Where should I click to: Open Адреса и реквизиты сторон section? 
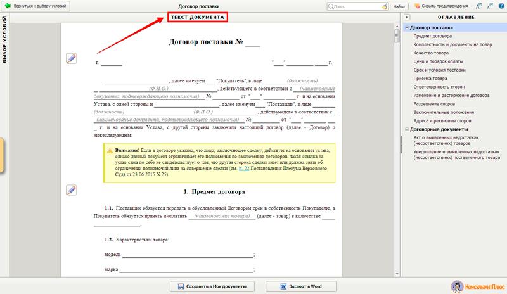[x=442, y=120]
